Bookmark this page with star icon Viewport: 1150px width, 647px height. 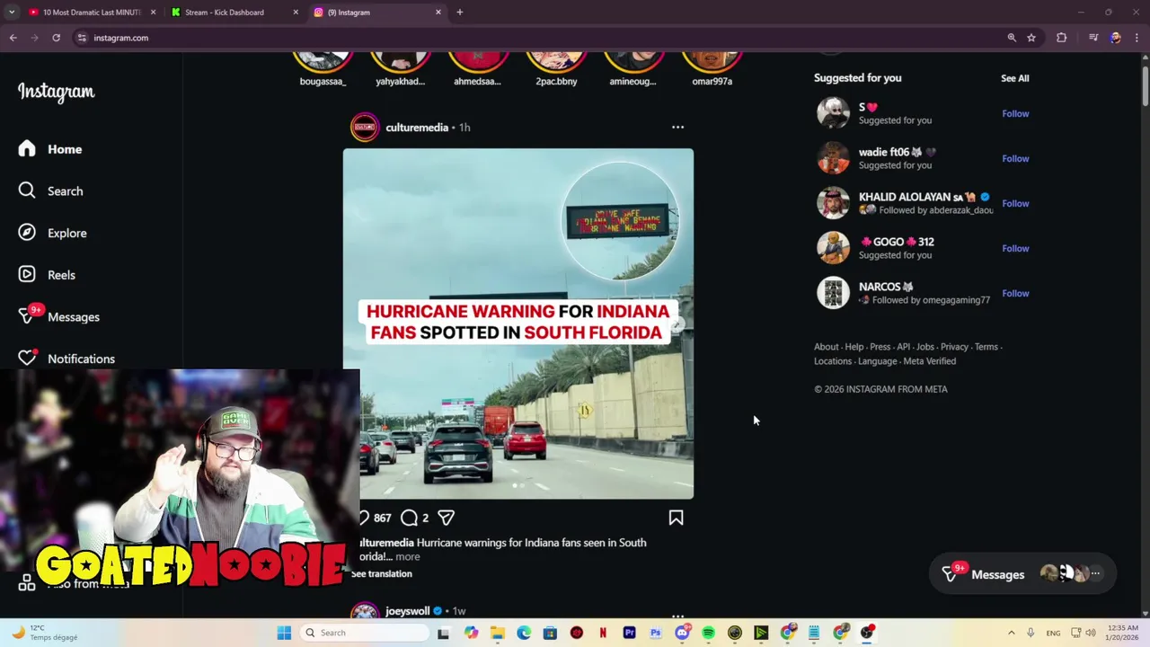1031,38
